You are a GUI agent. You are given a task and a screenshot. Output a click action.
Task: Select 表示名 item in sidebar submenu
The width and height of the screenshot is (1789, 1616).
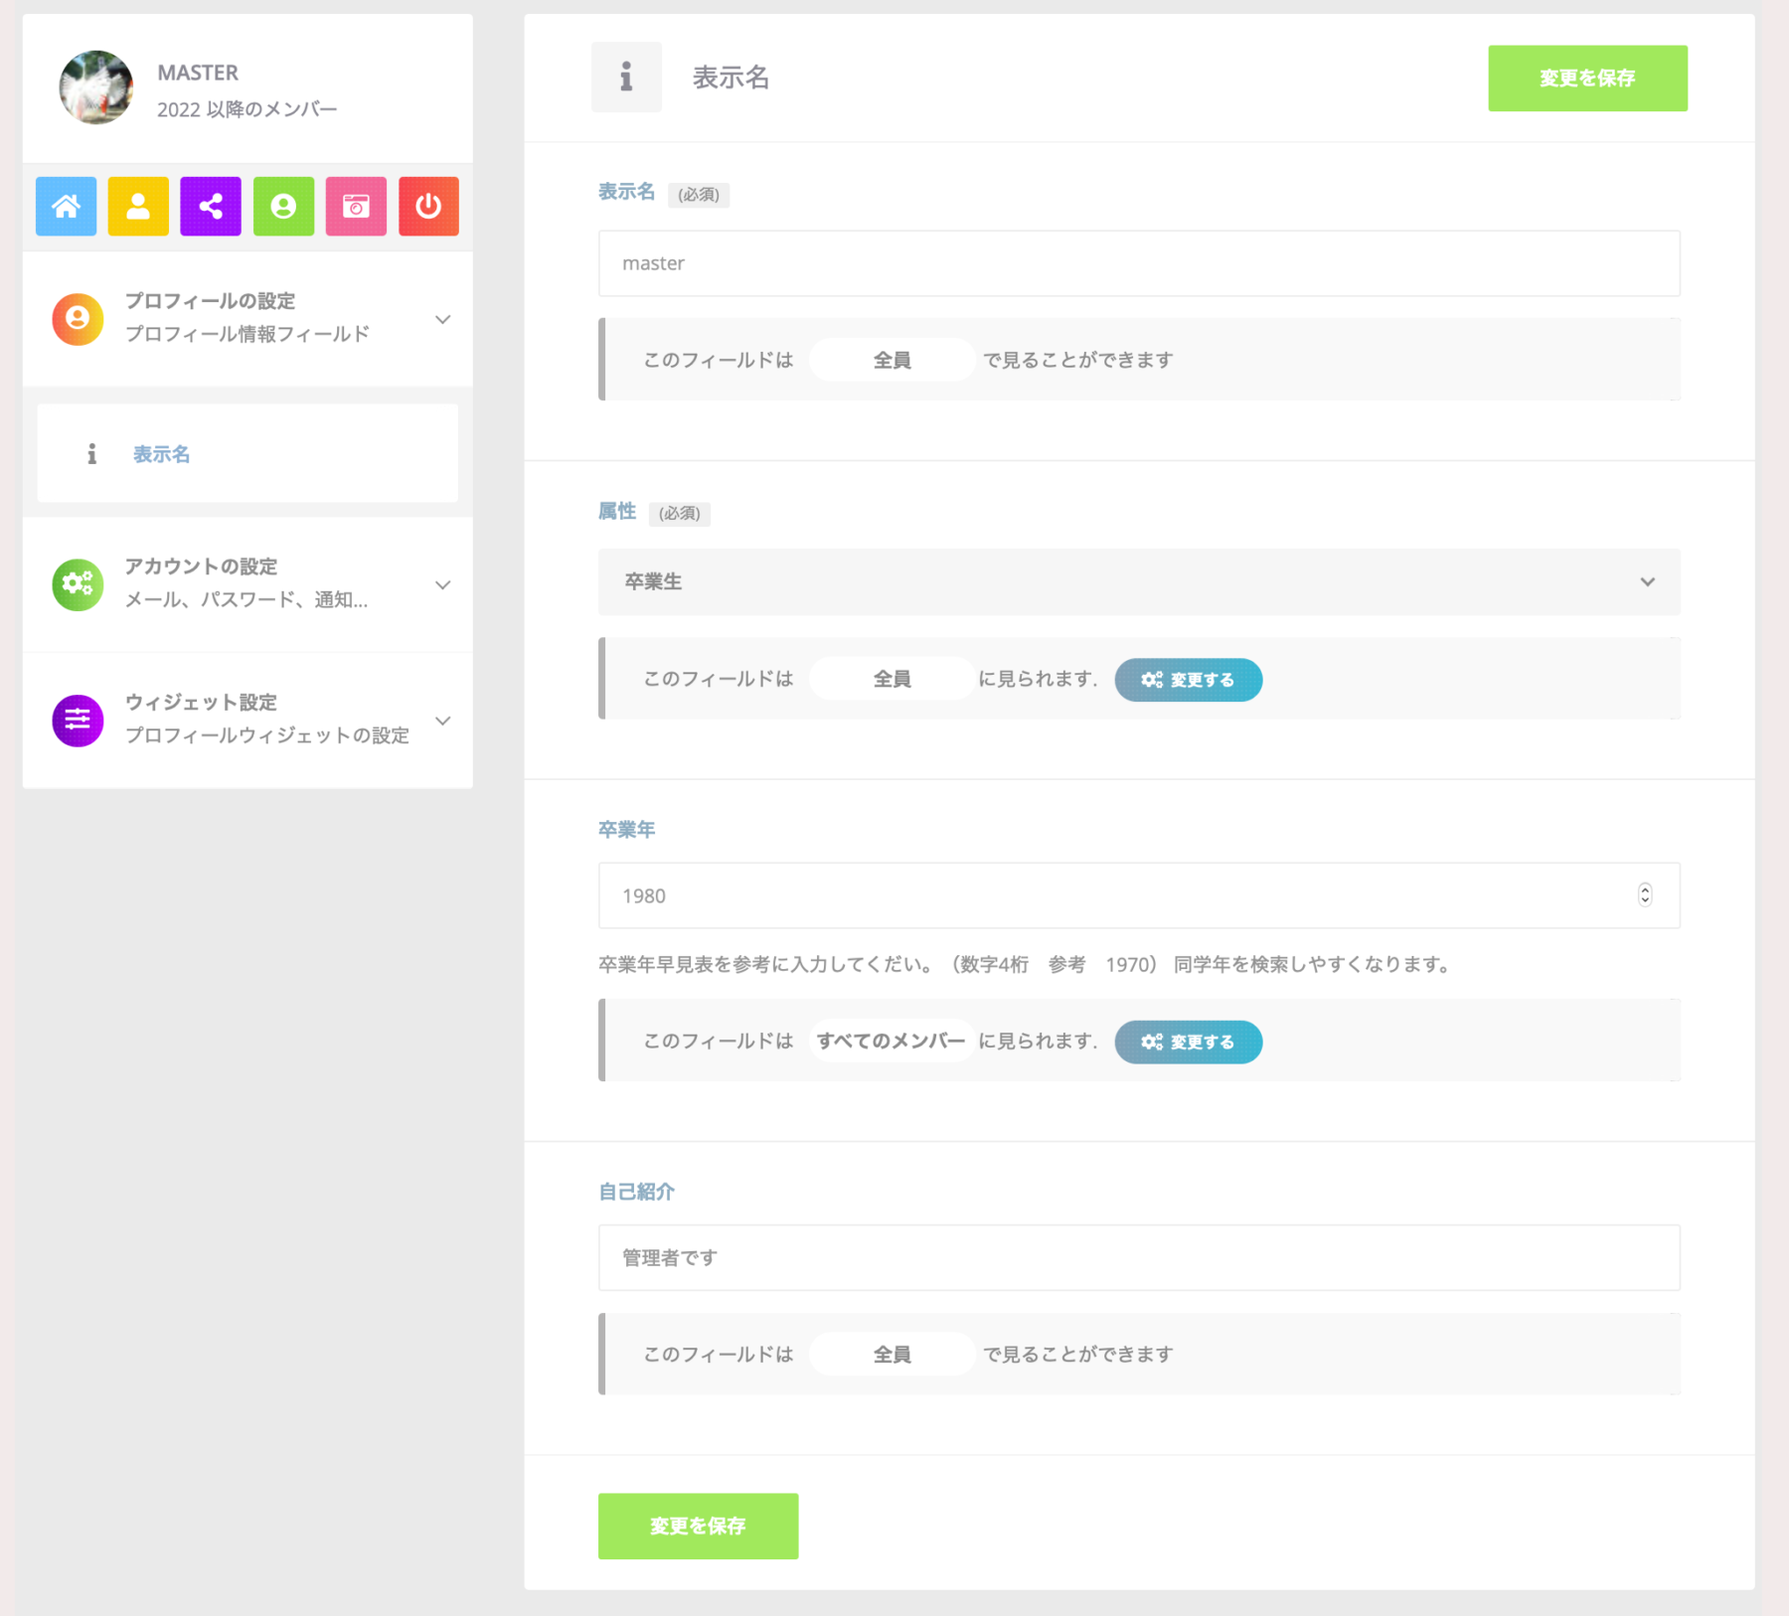click(161, 454)
